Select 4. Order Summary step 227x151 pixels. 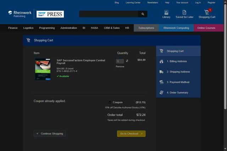pyautogui.click(x=178, y=92)
